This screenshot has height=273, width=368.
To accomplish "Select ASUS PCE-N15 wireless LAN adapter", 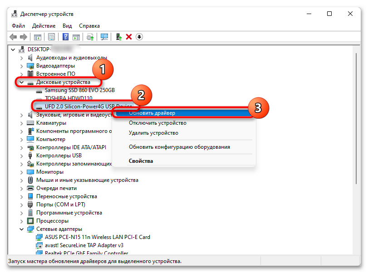I will (97, 237).
